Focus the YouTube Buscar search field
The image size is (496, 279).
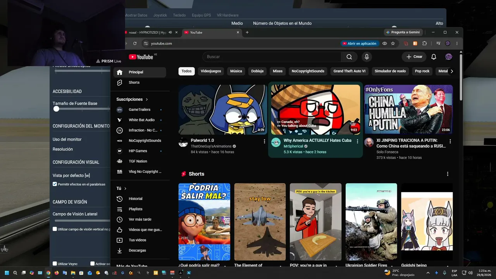272,57
